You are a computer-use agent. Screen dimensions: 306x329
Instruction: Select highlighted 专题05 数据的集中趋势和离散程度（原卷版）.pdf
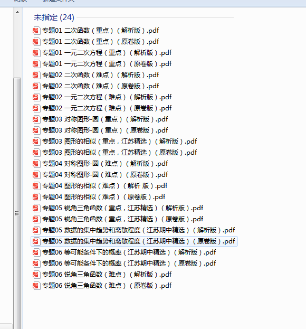[134, 241]
